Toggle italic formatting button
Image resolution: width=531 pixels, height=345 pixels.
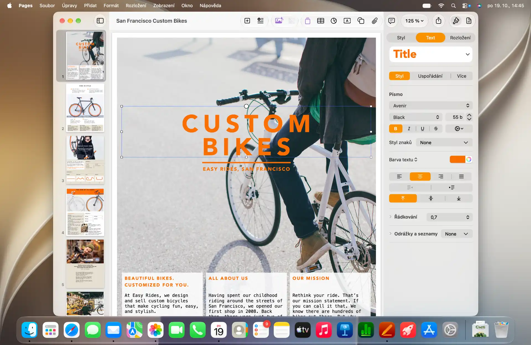click(x=409, y=129)
